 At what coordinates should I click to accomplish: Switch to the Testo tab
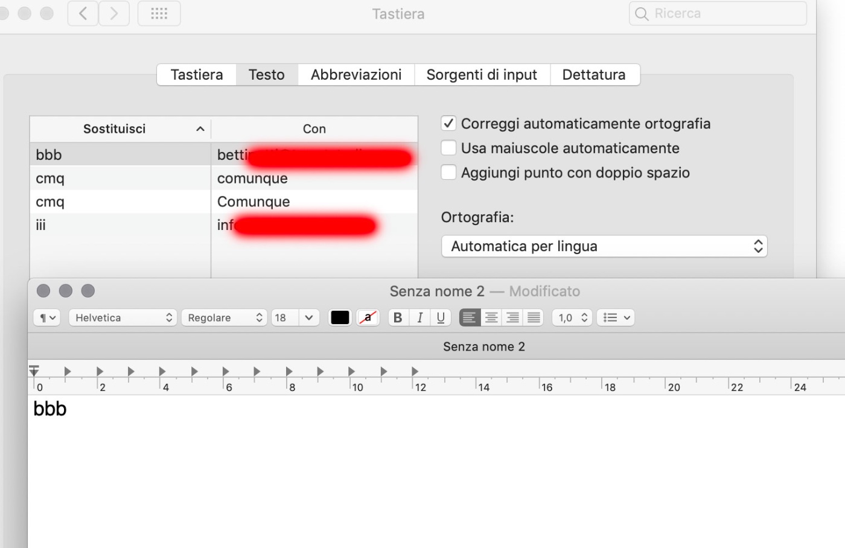point(267,75)
